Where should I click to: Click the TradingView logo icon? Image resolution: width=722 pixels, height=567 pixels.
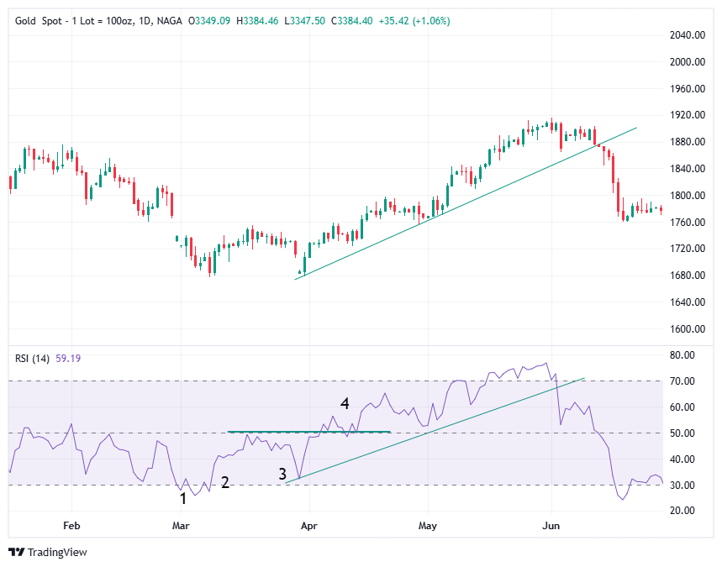(x=16, y=552)
